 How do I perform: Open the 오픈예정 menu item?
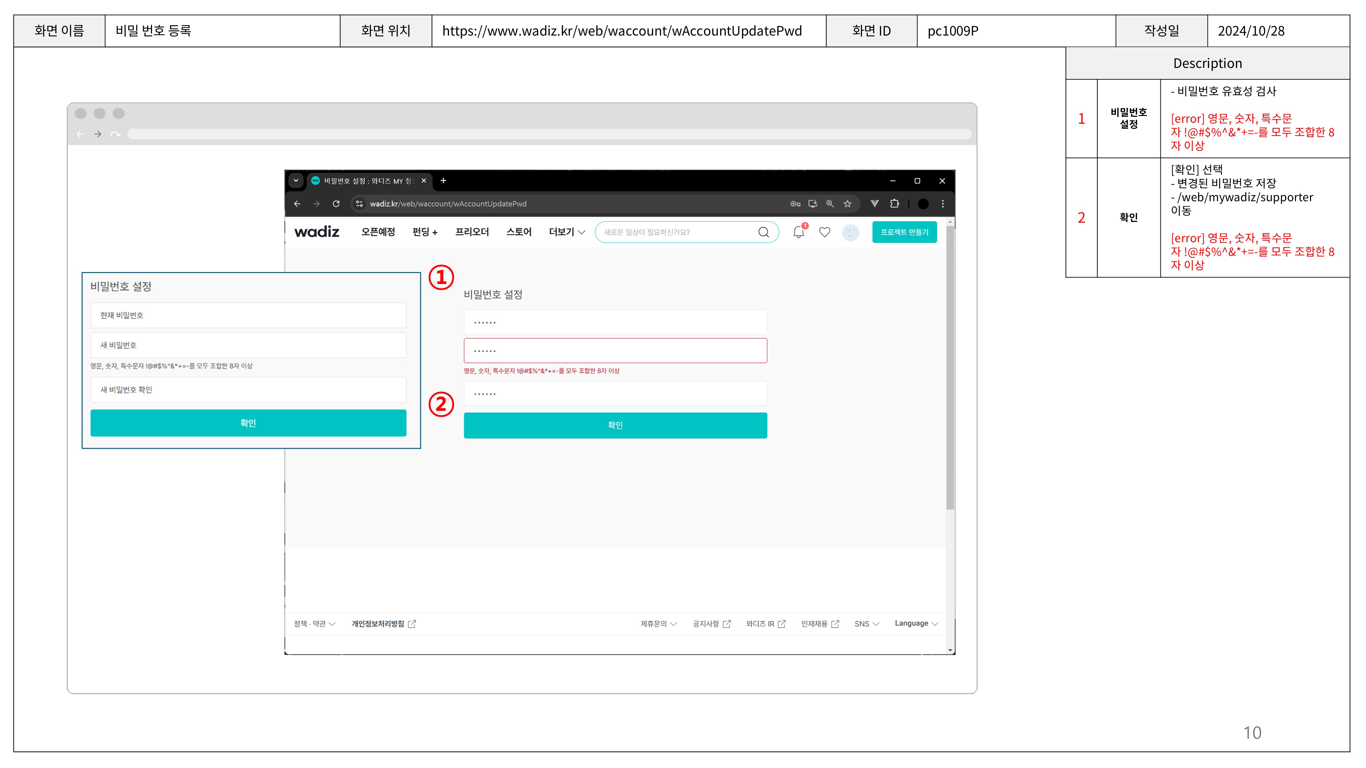[378, 232]
